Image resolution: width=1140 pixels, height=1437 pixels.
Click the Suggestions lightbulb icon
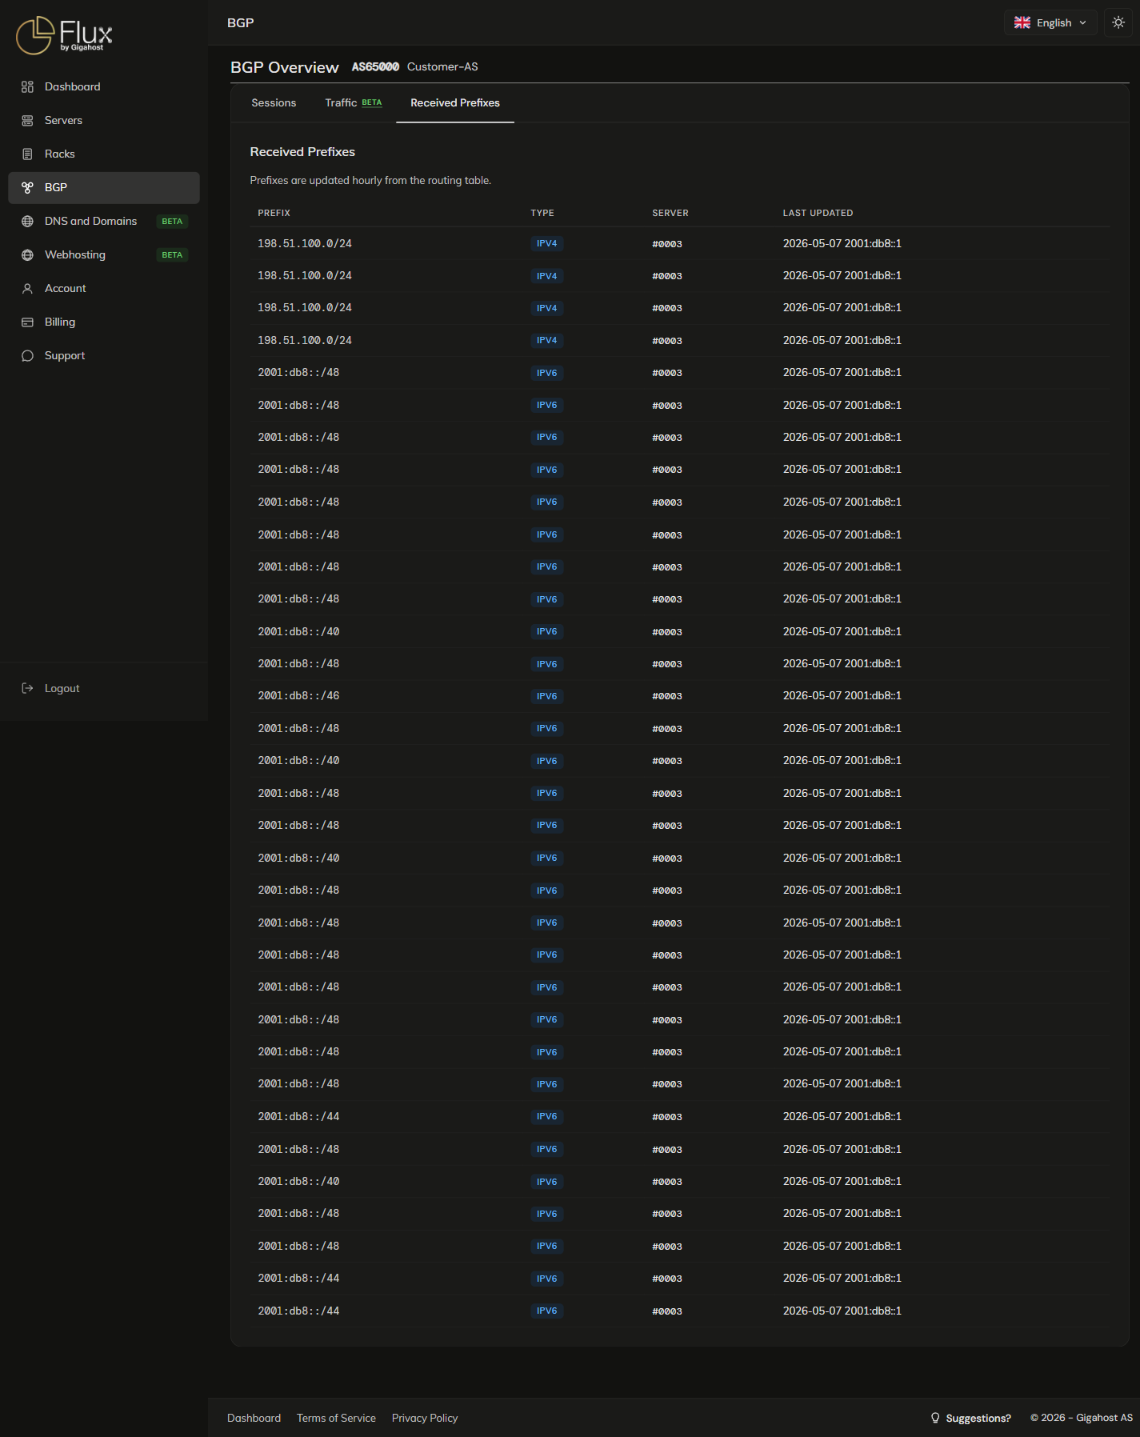click(935, 1418)
